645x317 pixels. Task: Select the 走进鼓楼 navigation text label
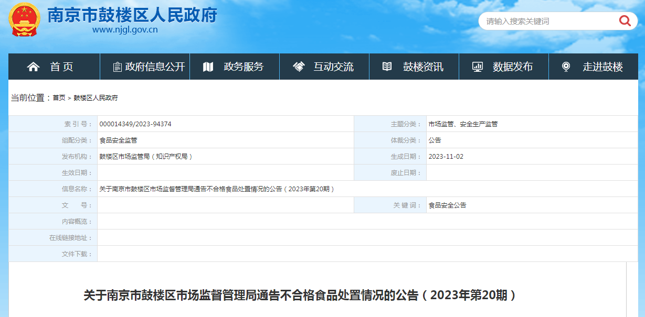(x=602, y=67)
